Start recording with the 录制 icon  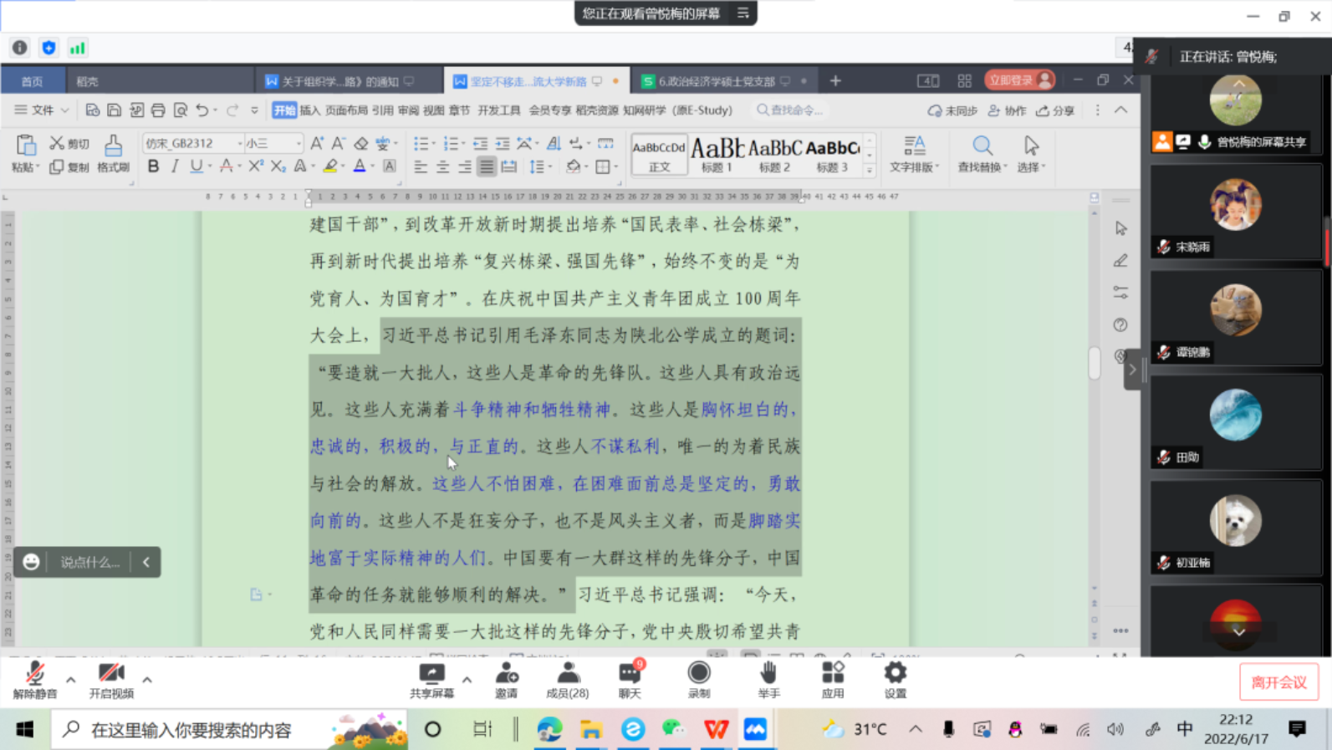pyautogui.click(x=698, y=680)
